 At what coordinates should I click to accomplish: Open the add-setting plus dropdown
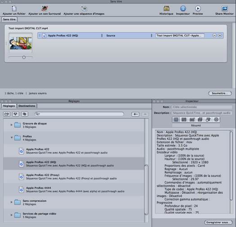click(135, 114)
